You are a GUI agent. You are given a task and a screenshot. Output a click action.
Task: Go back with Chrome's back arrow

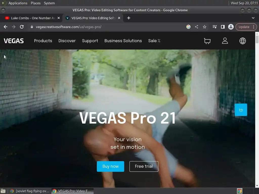6,27
